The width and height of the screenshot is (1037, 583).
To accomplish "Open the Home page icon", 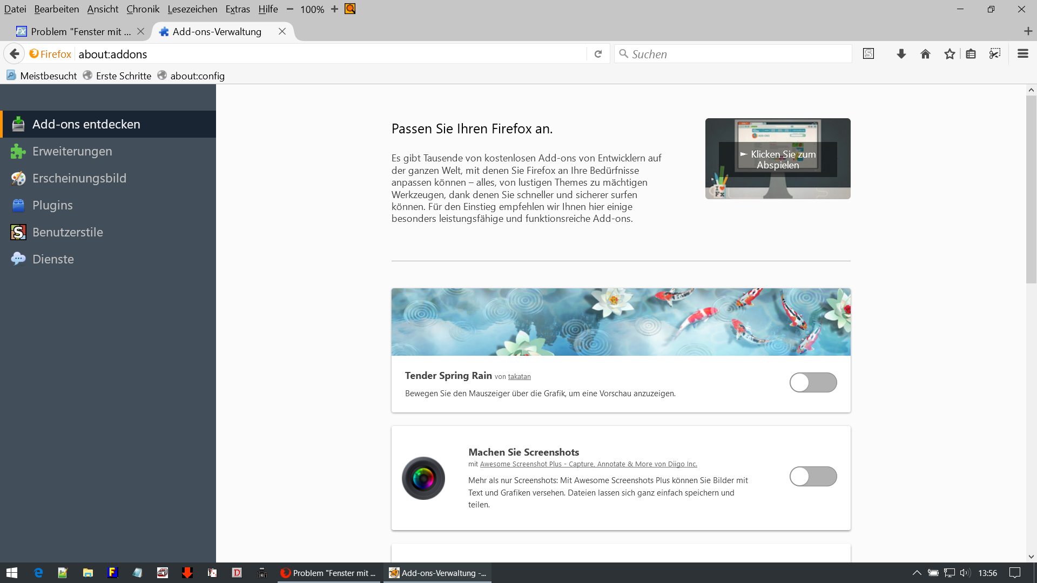I will 925,54.
